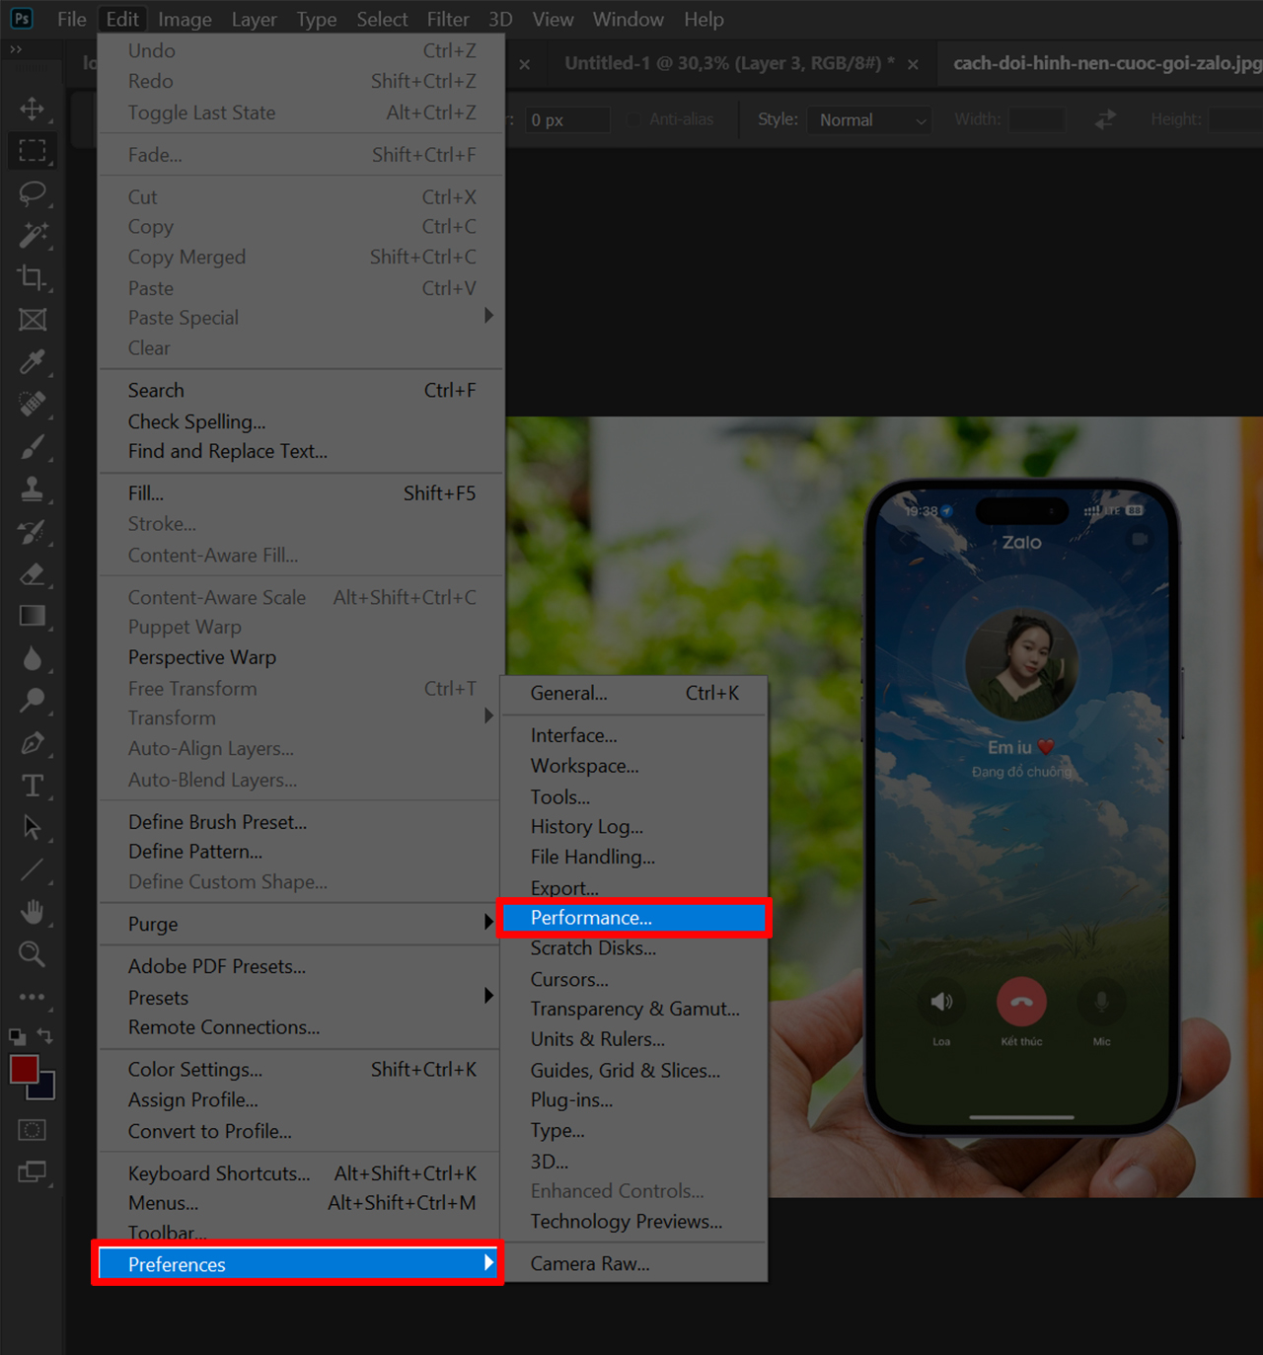Open Camera Raw... preferences
1263x1355 pixels.
click(x=634, y=1263)
